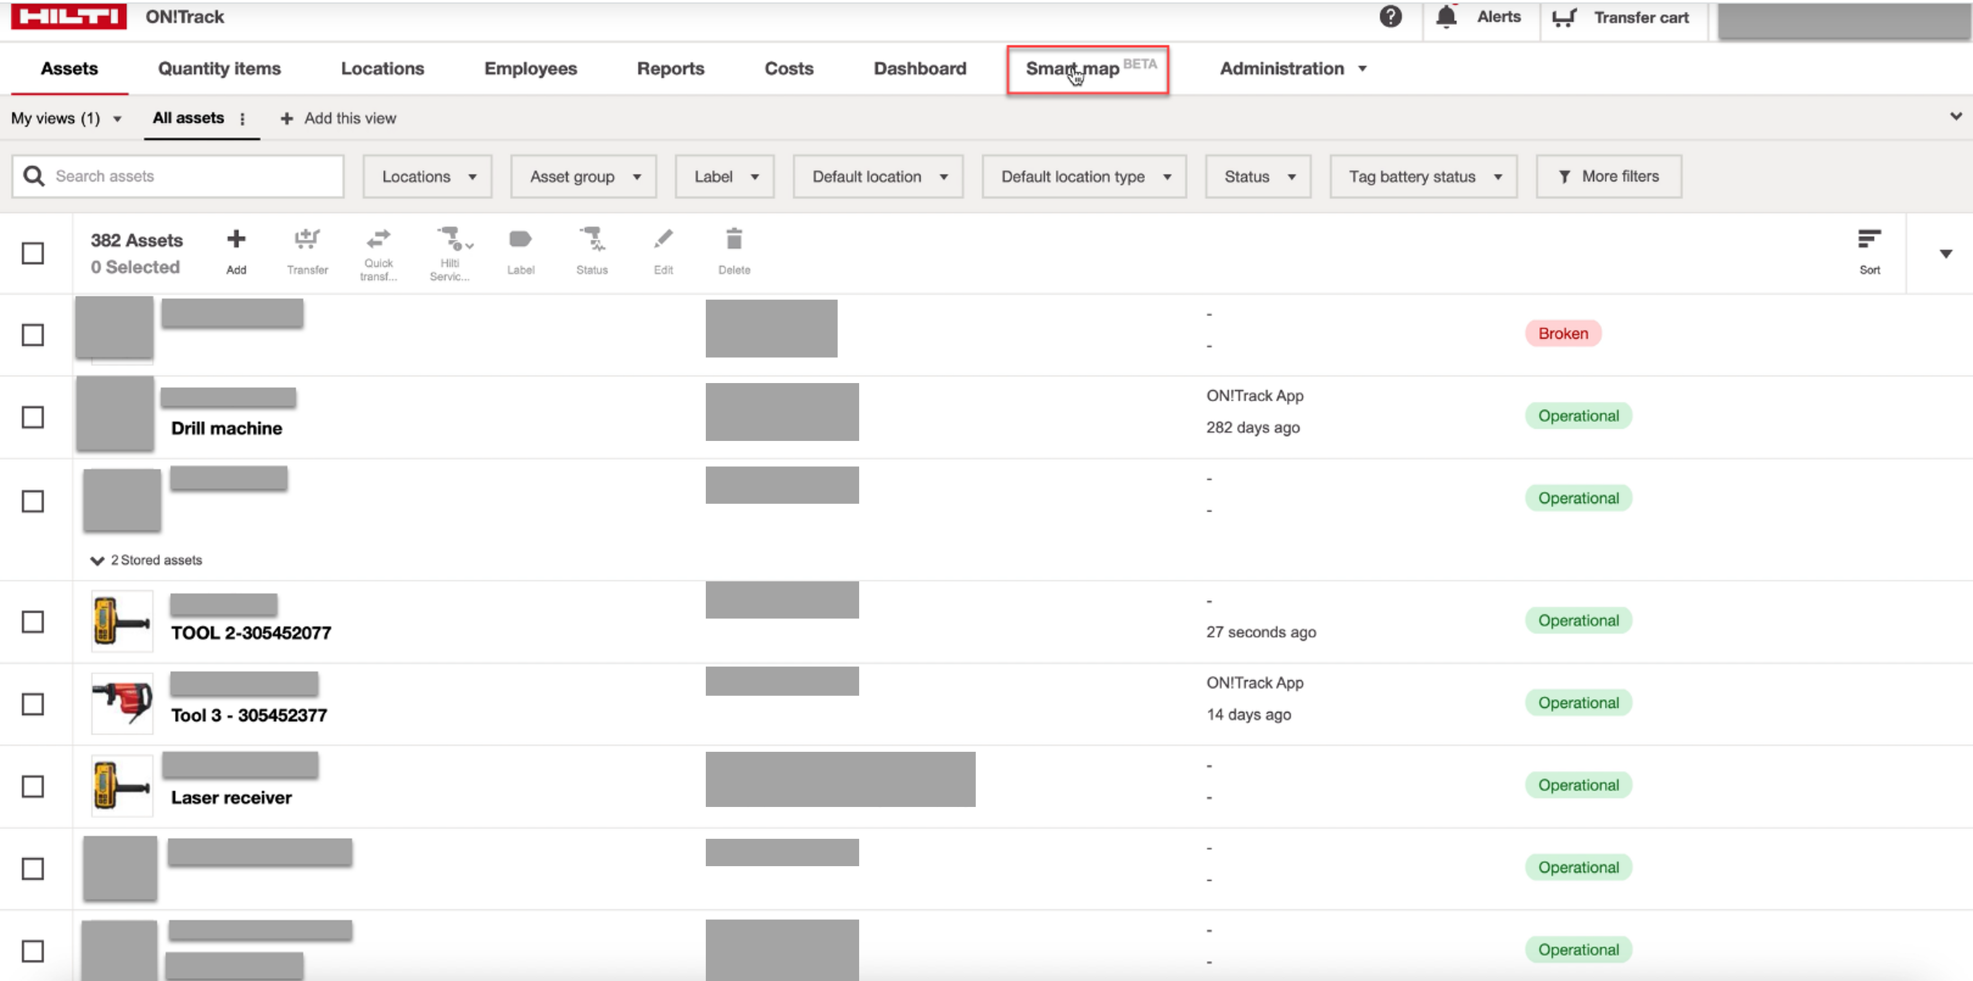
Task: Toggle the select-all assets checkbox
Action: (x=32, y=253)
